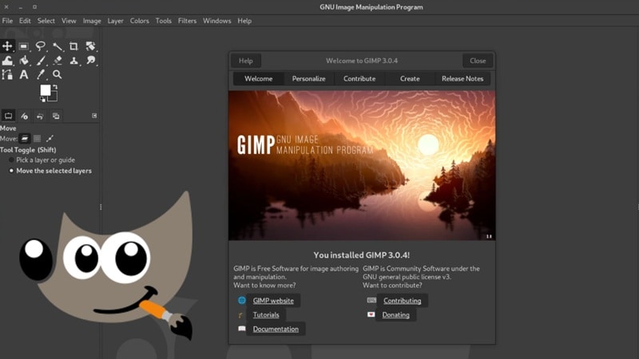Viewport: 639px width, 359px height.
Task: Open the GIMP website link
Action: coord(273,301)
